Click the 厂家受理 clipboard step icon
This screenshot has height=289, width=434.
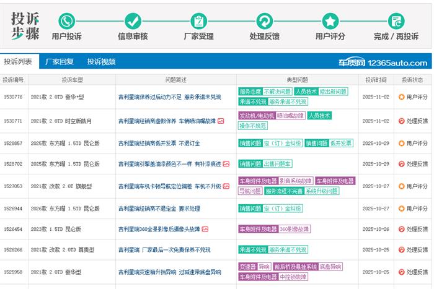point(198,20)
